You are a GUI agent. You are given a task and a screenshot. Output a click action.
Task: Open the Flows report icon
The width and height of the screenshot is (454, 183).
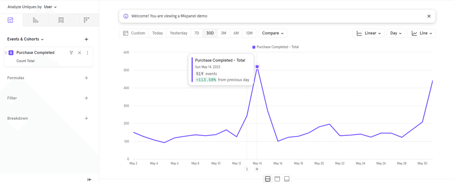point(61,20)
